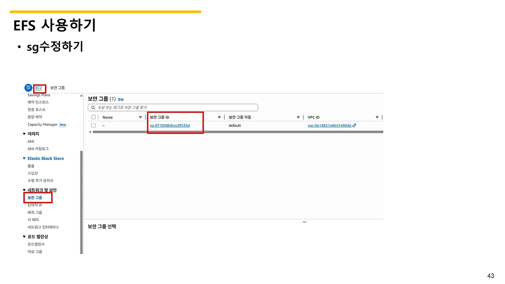Open 탄력적 IP in the sidebar
This screenshot has width=505, height=284.
click(x=35, y=205)
